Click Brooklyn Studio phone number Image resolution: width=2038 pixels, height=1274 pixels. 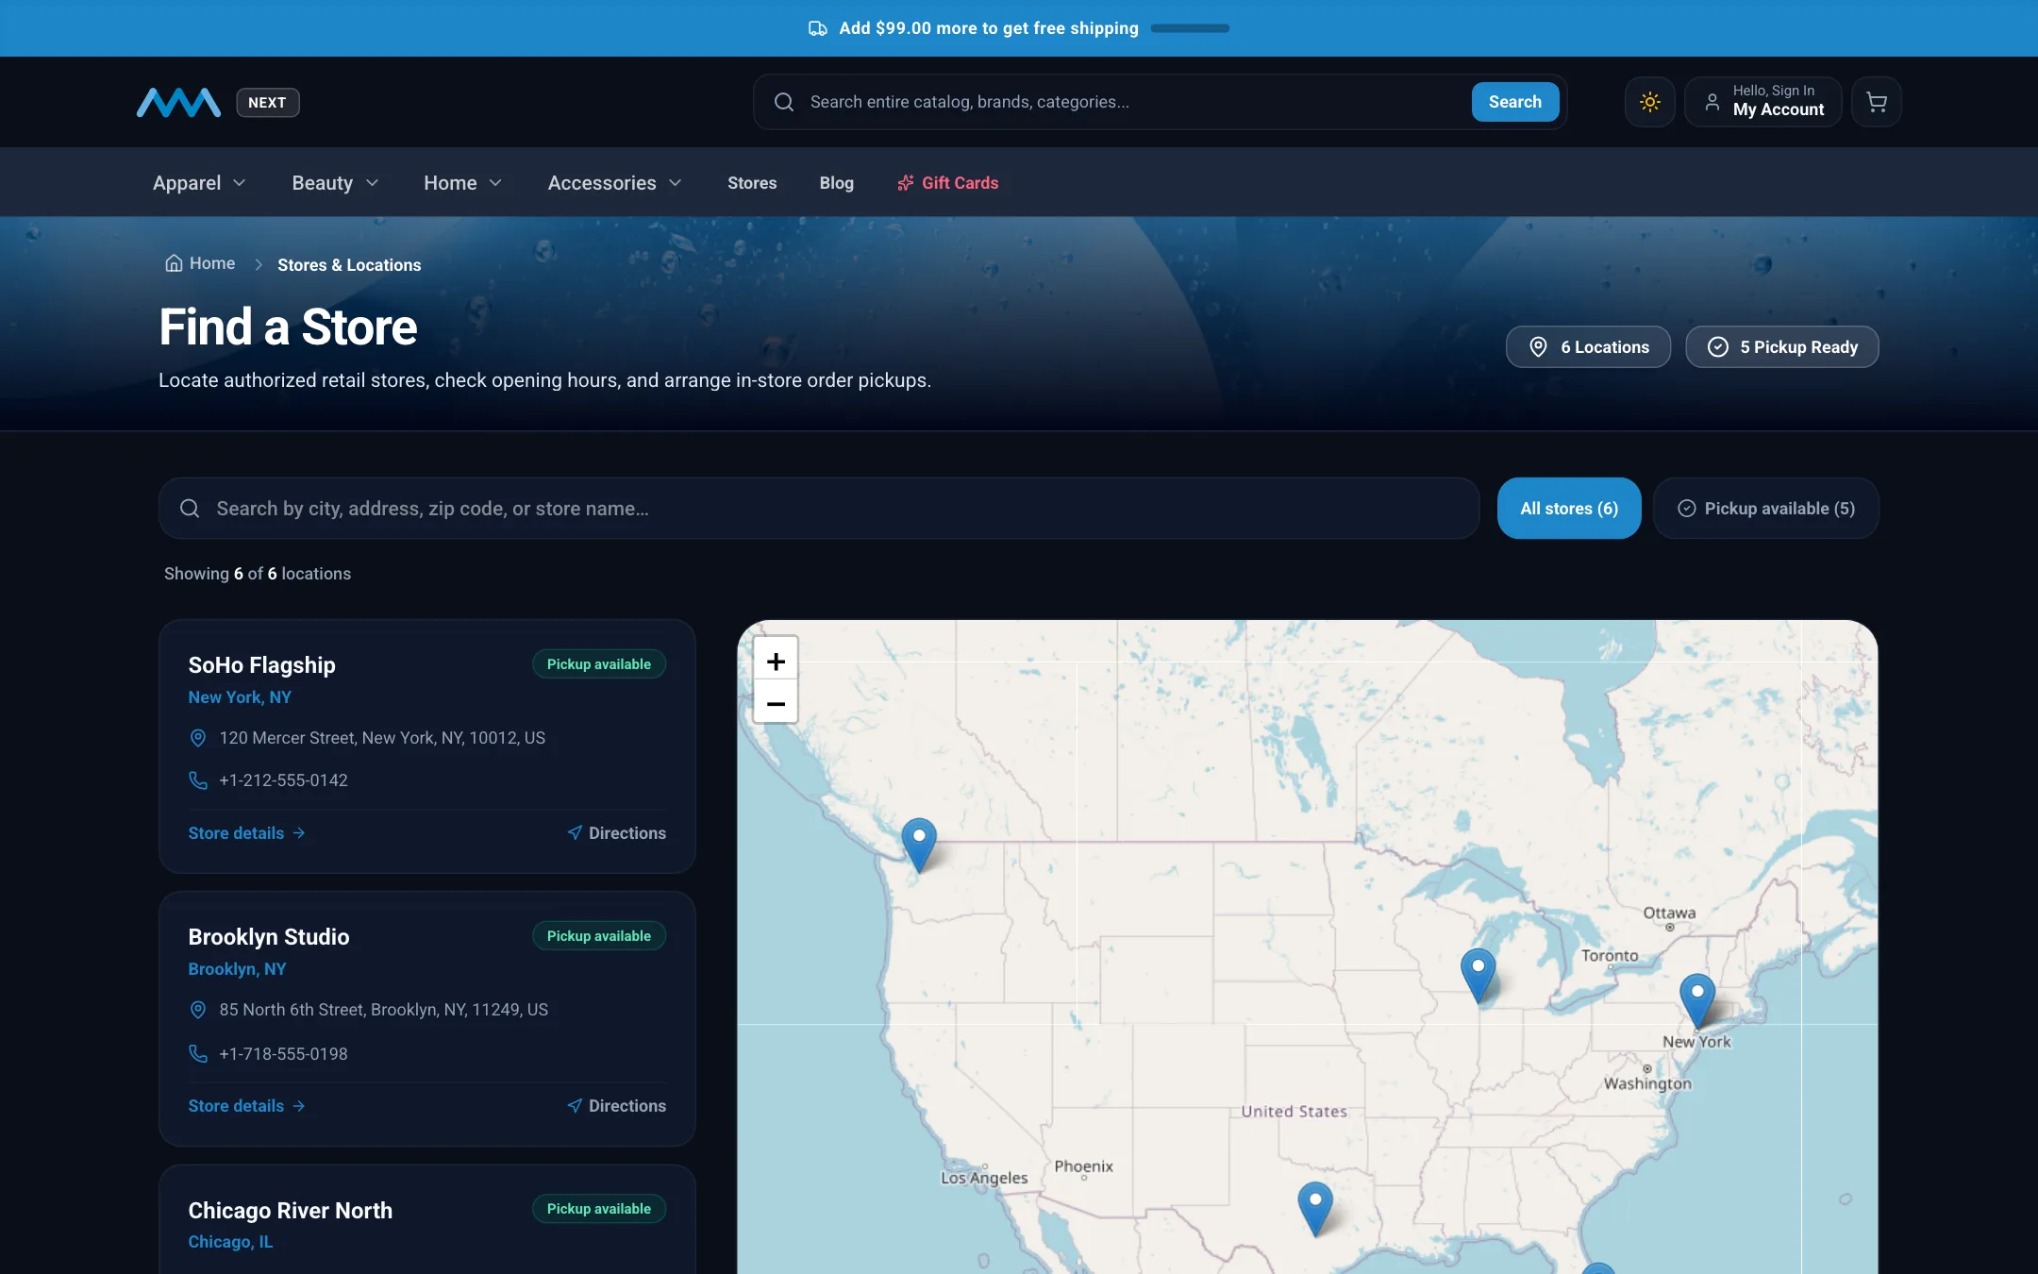click(283, 1054)
